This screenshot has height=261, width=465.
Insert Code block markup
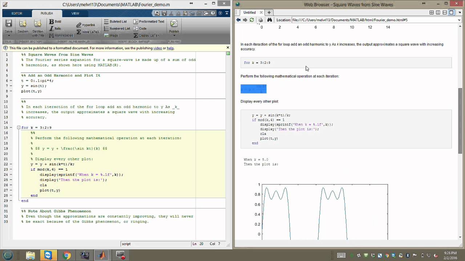point(140,29)
